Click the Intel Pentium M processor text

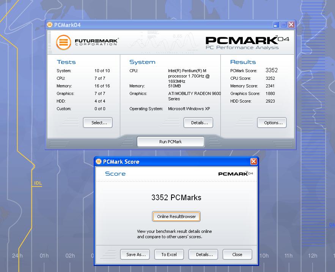[189, 76]
